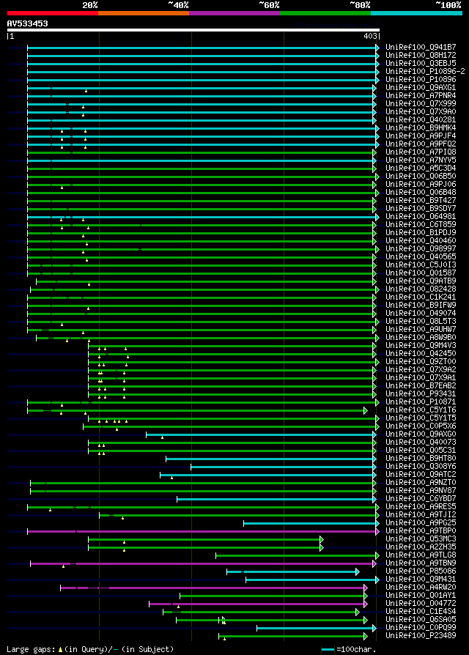This screenshot has height=655, width=469.
Task: Choose the UniRef100_Q40460 entry
Action: coord(421,240)
